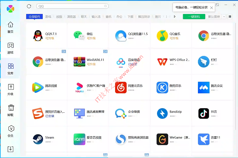This screenshot has width=238, height=158.
Task: Click the green 一键装机 button
Action: coord(194,16)
